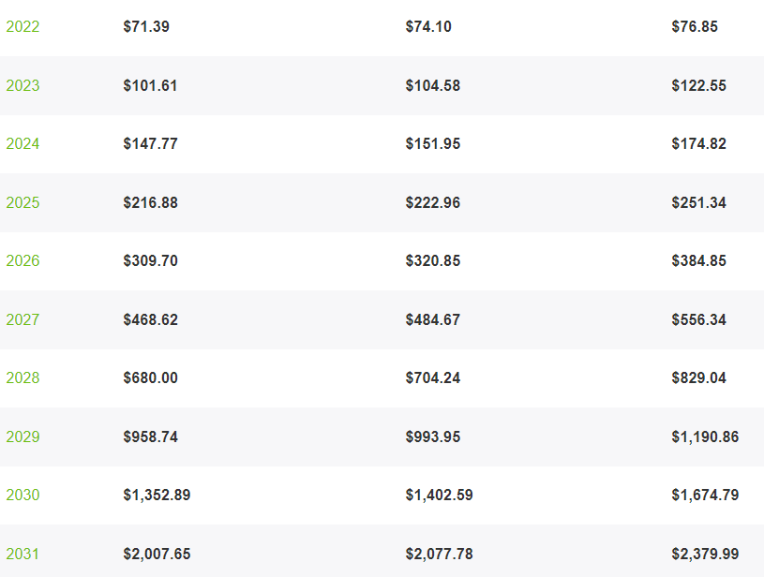This screenshot has height=577, width=764.
Task: Click the $71.39 price cell
Action: (x=146, y=27)
